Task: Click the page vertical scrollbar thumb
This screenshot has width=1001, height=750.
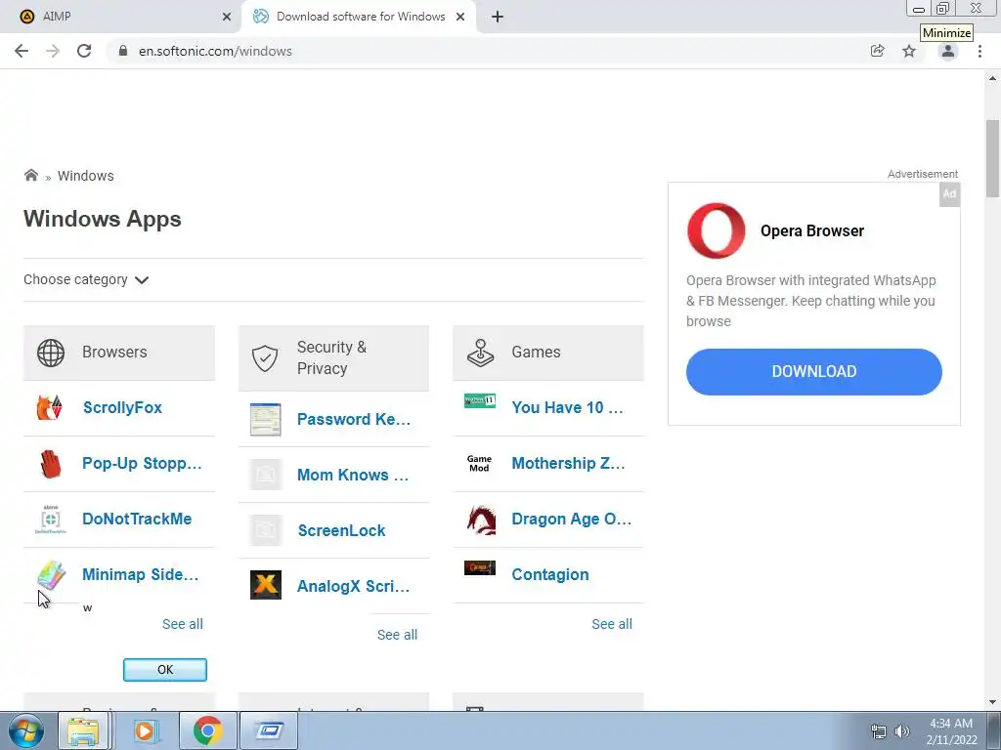Action: pos(992,158)
